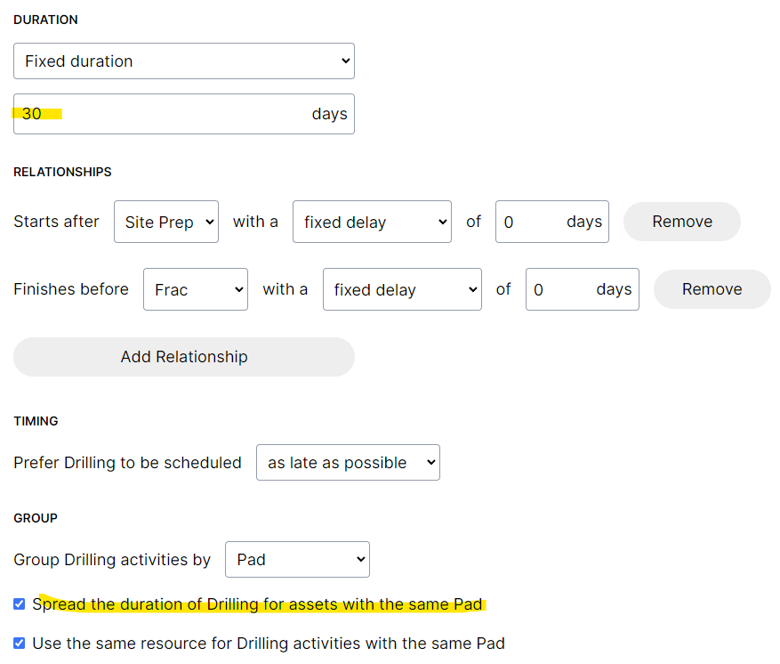The image size is (780, 664).
Task: Toggle the highlighted Spread duration checkbox
Action: (19, 603)
